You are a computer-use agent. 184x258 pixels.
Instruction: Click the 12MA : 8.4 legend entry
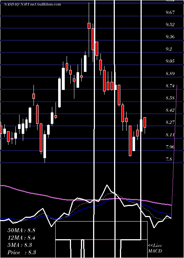click(x=21, y=238)
